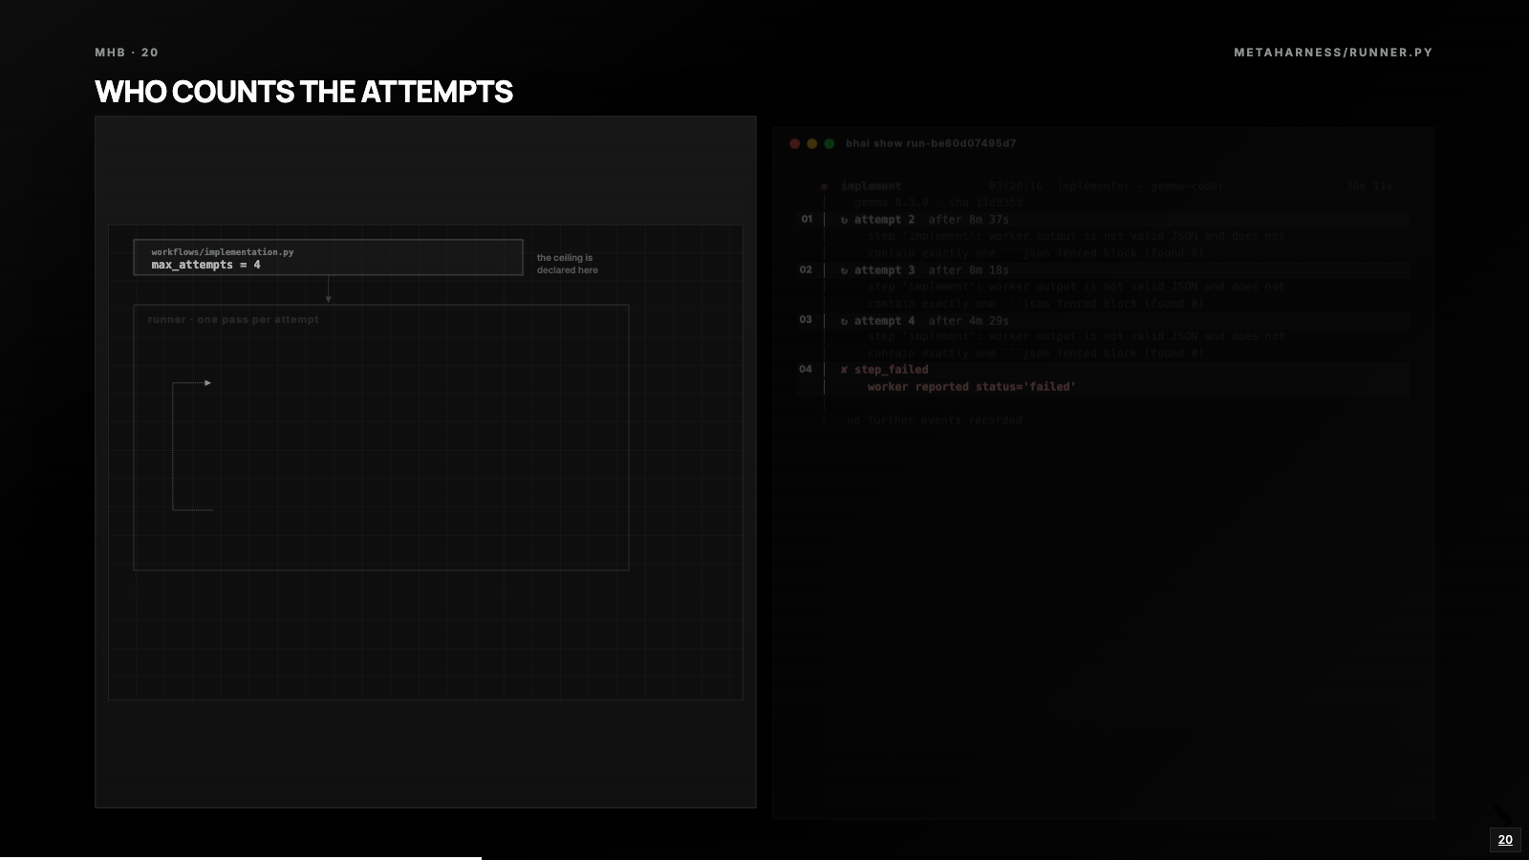Click the status dot beside implement
The image size is (1529, 860).
tap(824, 186)
